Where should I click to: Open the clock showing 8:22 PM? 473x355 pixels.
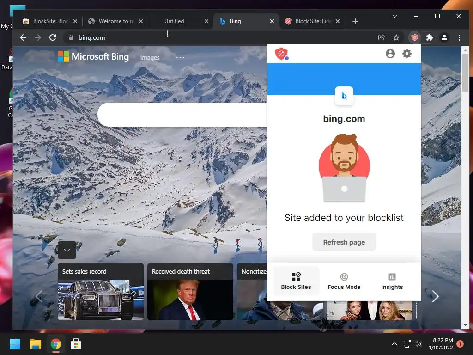[x=441, y=344]
